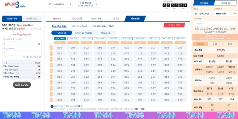Click the Tìm kiếm search number field
The width and height of the screenshot is (238, 119).
(215, 23)
